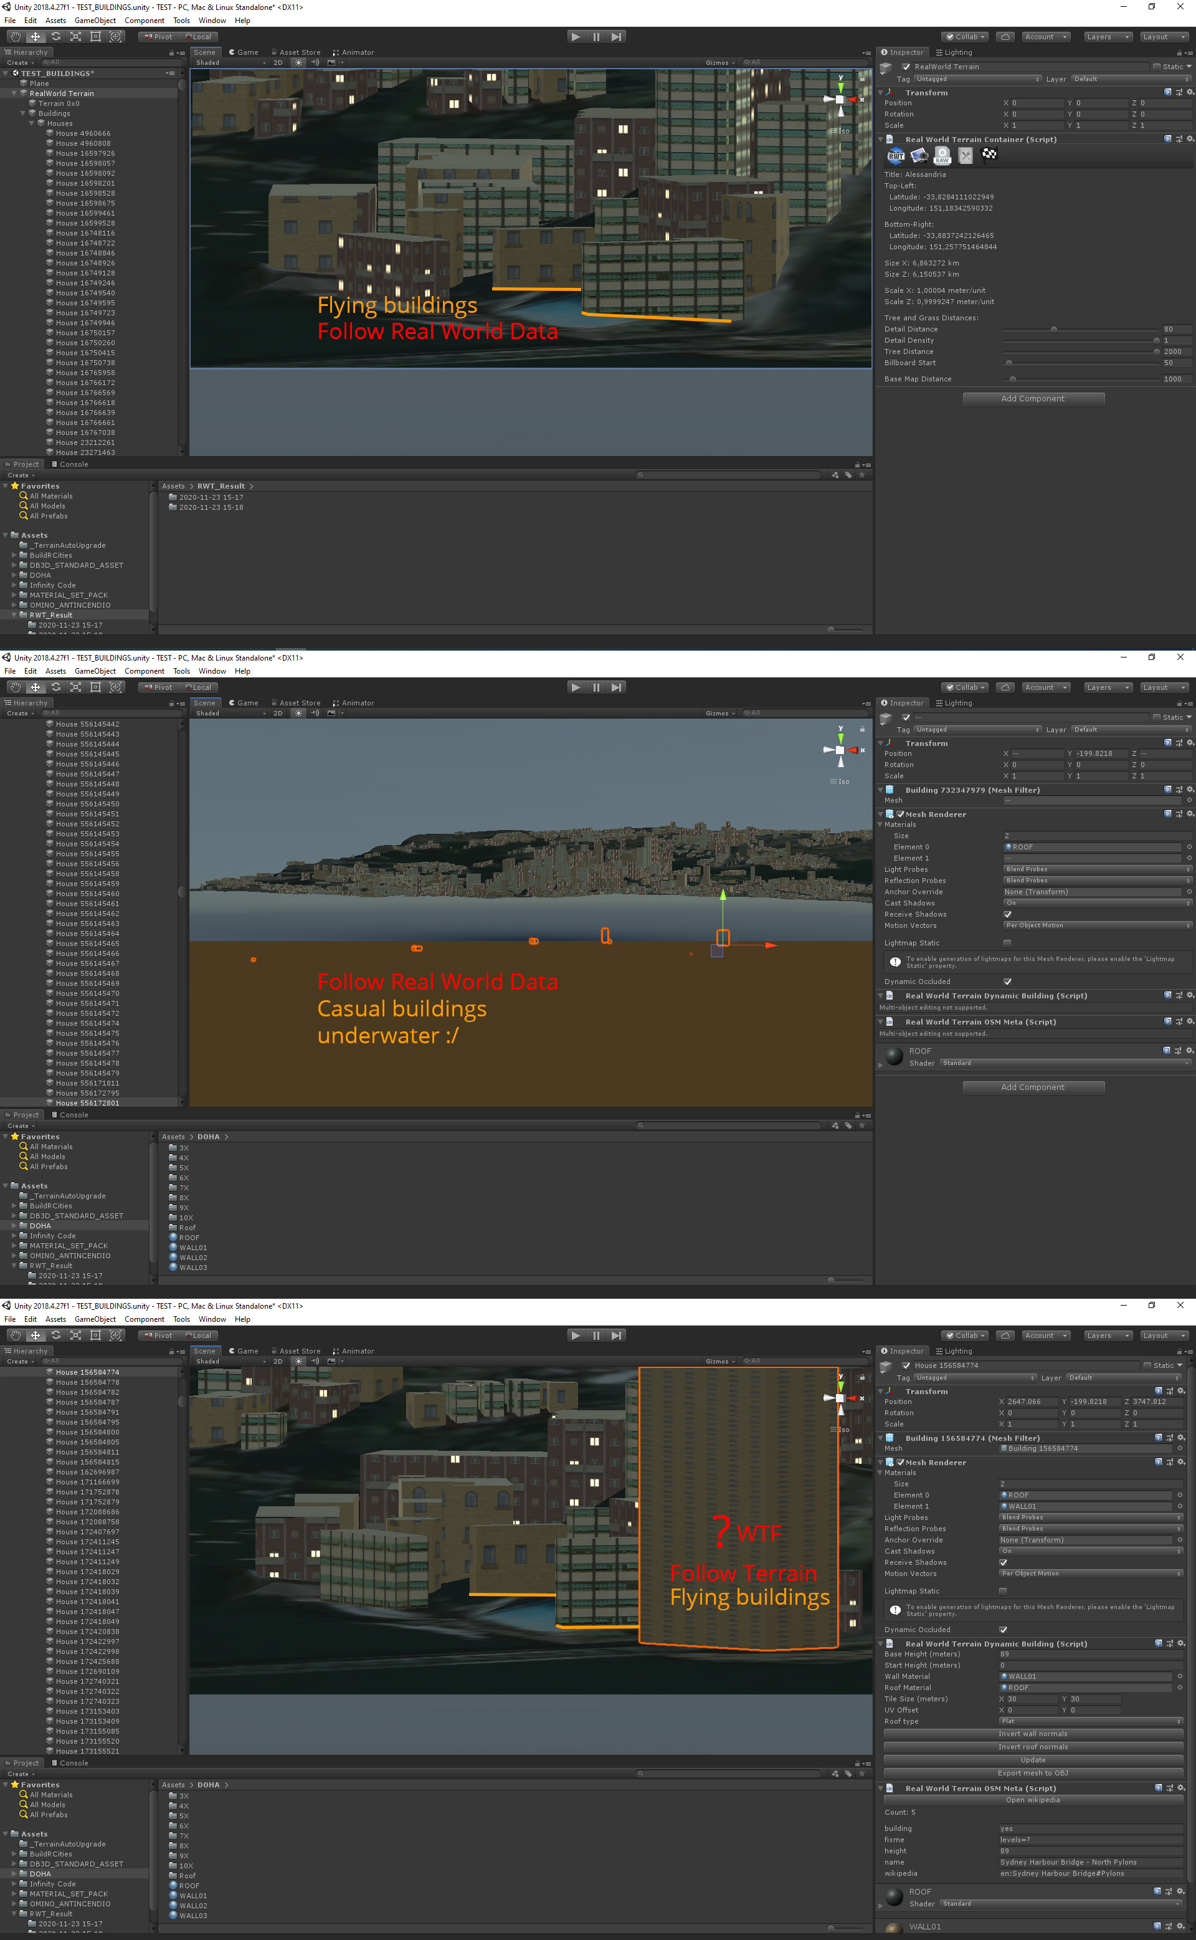This screenshot has width=1196, height=1940.
Task: Collapse the Houses node in Hierarchy
Action: pyautogui.click(x=32, y=123)
